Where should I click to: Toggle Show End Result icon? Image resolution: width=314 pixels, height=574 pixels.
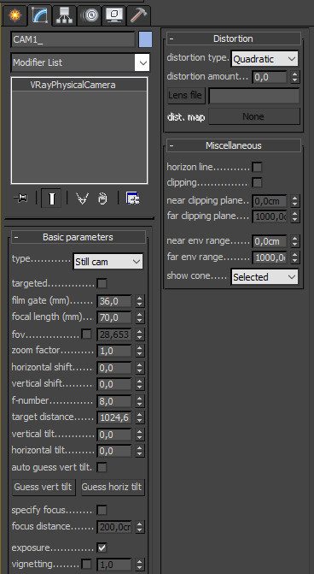click(51, 198)
